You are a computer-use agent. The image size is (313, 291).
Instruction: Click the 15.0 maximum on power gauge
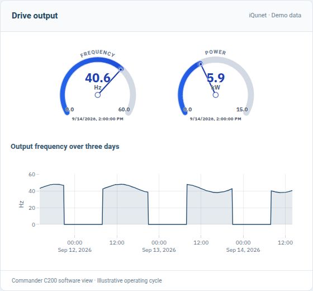[x=242, y=110]
